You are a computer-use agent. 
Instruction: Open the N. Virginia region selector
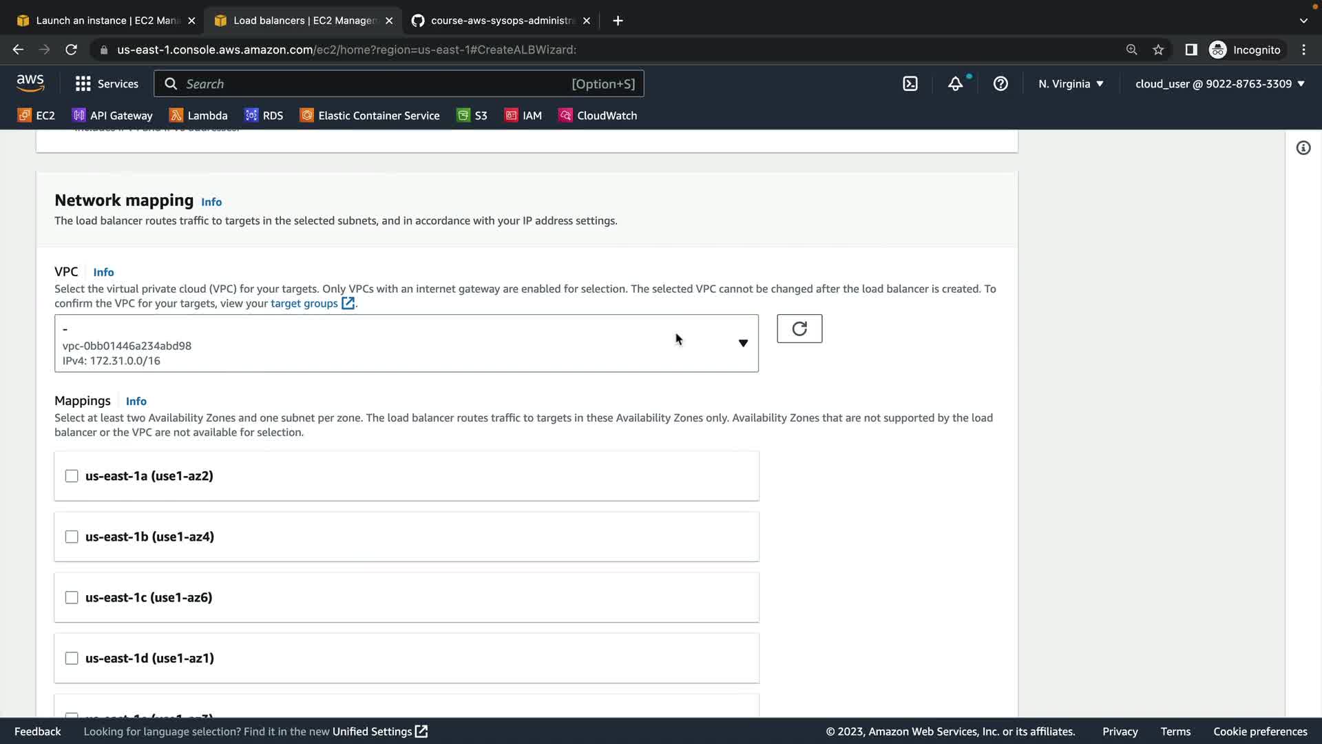coord(1071,84)
